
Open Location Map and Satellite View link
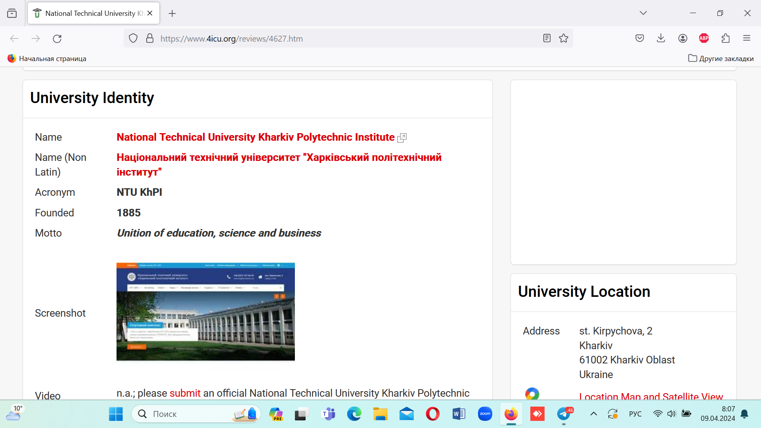(651, 396)
